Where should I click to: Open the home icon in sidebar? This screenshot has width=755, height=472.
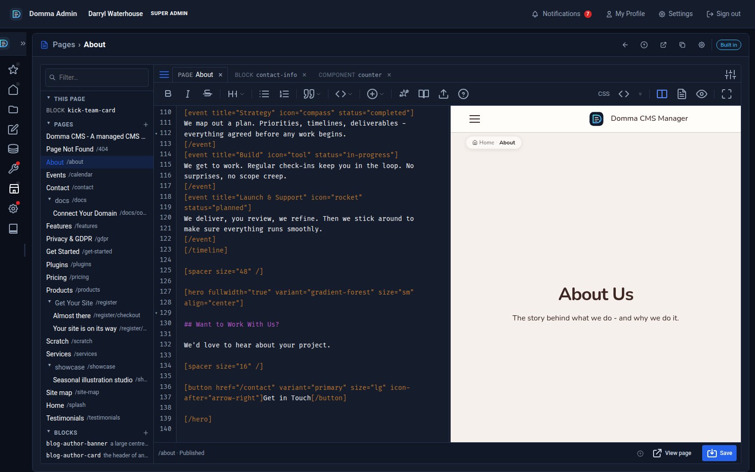coord(13,90)
